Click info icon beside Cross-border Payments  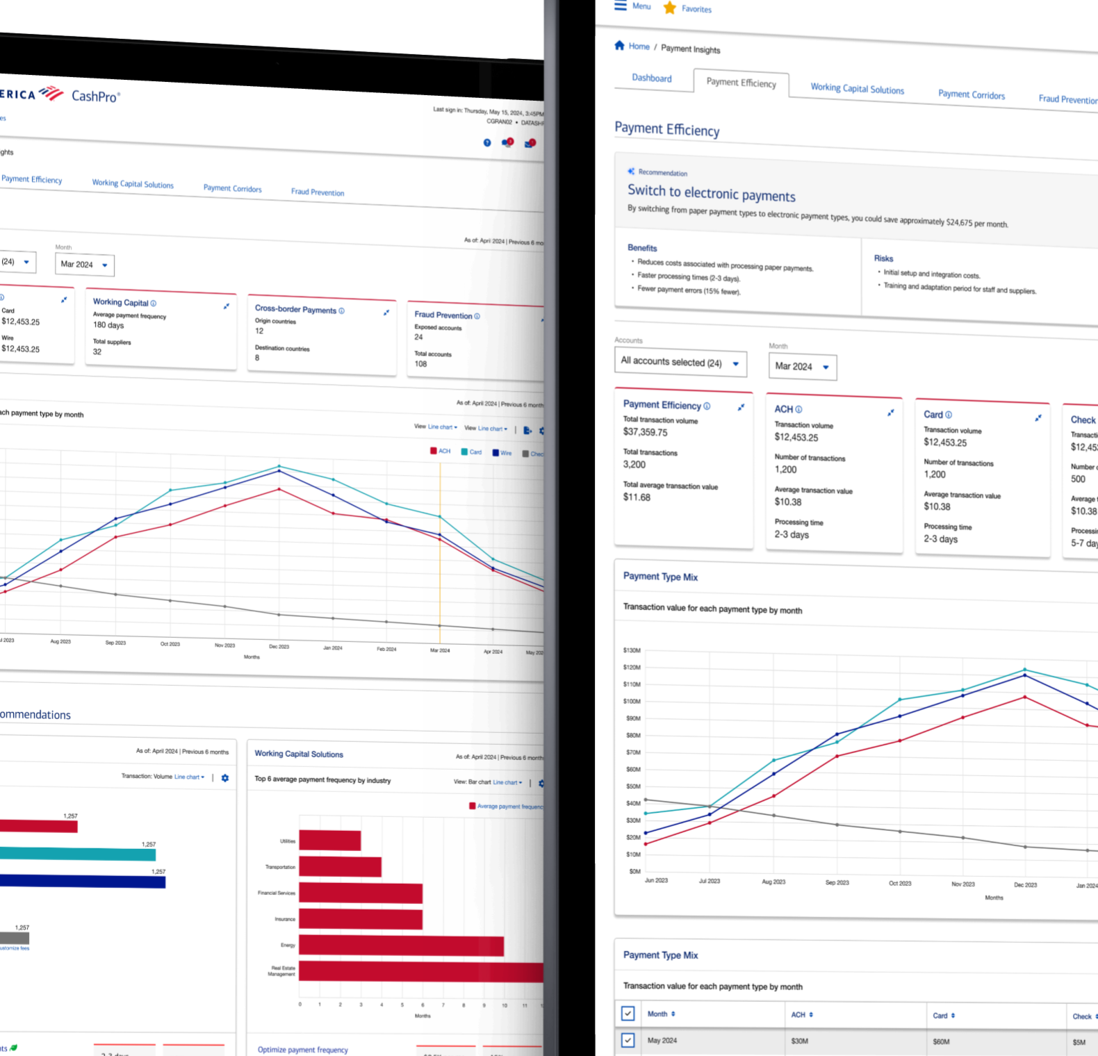[x=341, y=311]
